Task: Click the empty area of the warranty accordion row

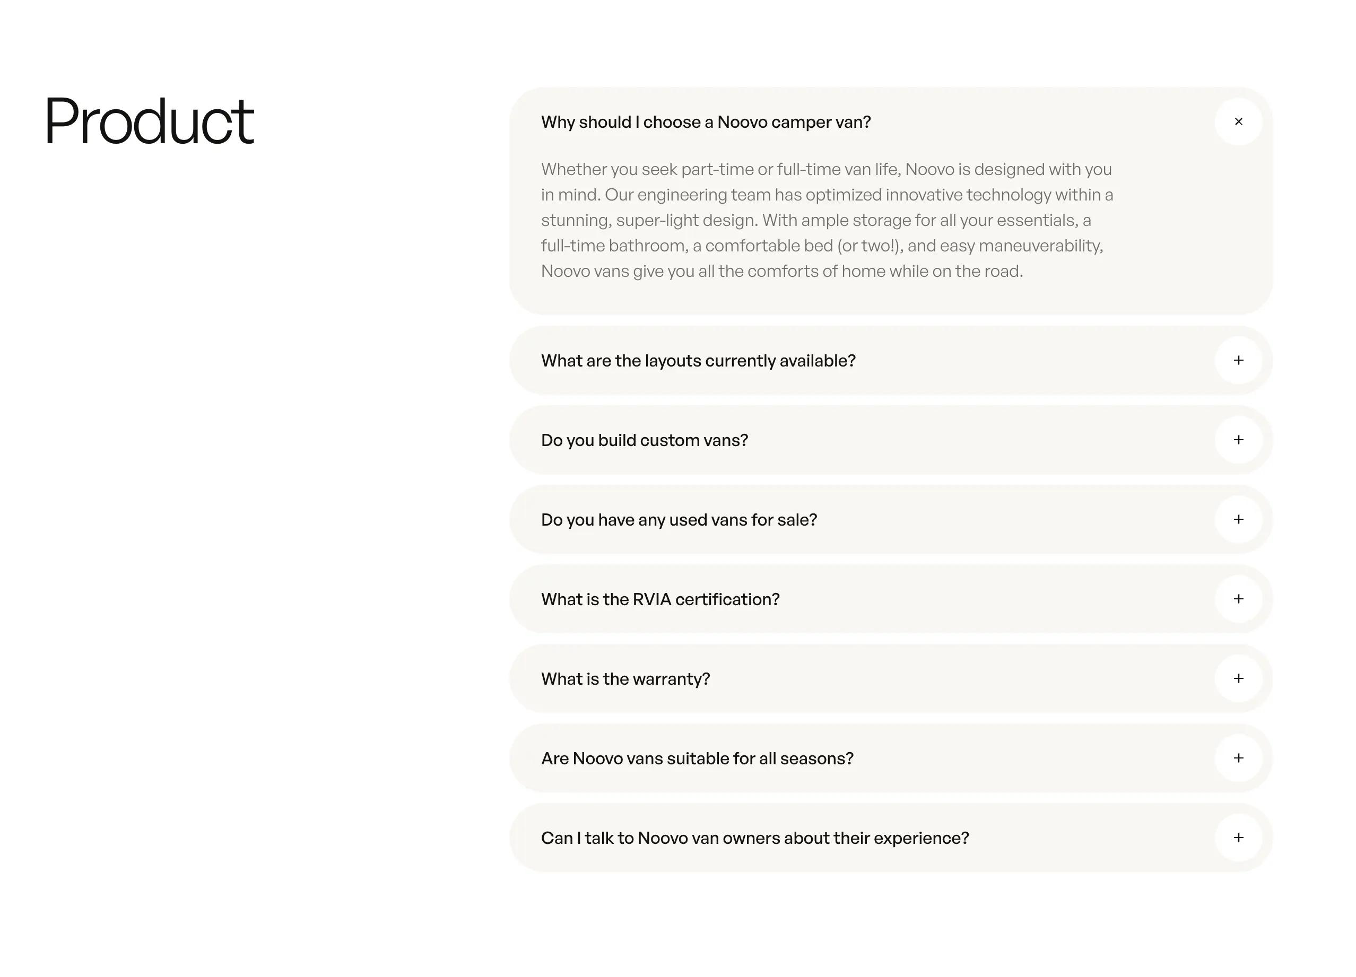Action: pyautogui.click(x=957, y=678)
